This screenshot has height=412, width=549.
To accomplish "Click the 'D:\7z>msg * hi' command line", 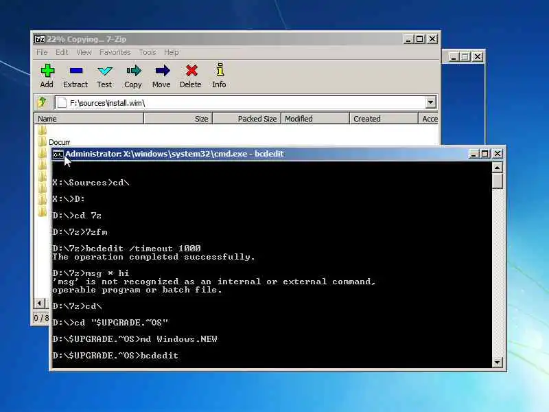I will (x=91, y=273).
